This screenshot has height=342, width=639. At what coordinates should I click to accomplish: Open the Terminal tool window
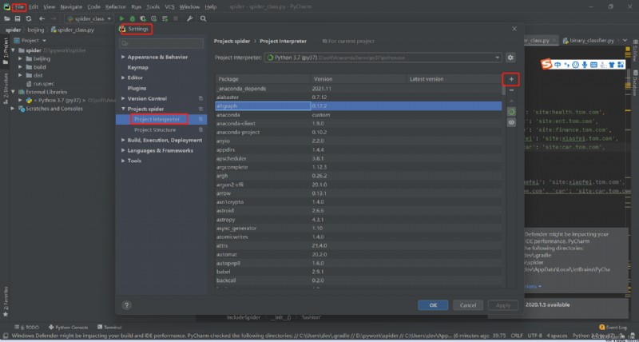point(109,327)
